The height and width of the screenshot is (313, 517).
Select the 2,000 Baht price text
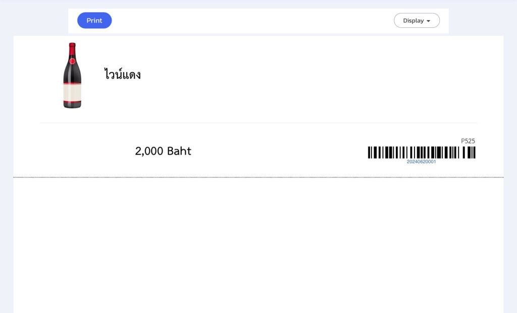pos(163,151)
